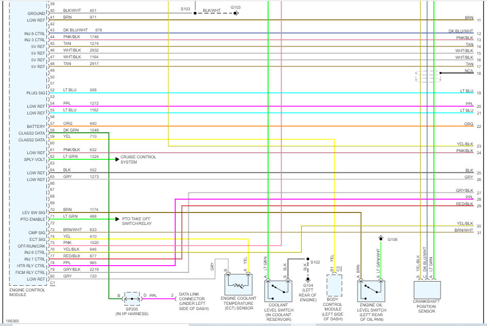This screenshot has height=326, width=487.
Task: Click the Engine Oil Level Switch symbol
Action: tap(371, 291)
